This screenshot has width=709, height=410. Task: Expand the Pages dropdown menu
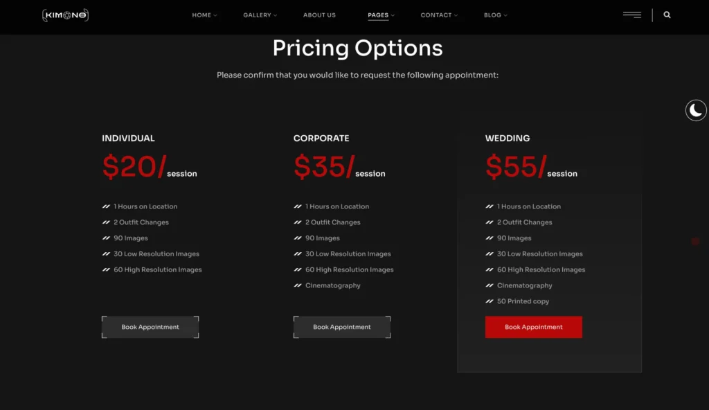pos(381,15)
